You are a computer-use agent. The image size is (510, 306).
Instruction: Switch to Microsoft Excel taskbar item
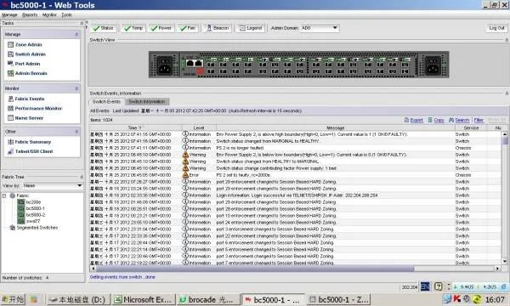tap(144, 299)
